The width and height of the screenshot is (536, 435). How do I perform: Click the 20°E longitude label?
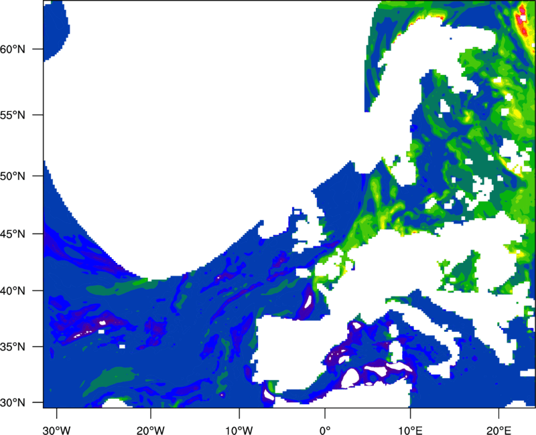point(498,430)
